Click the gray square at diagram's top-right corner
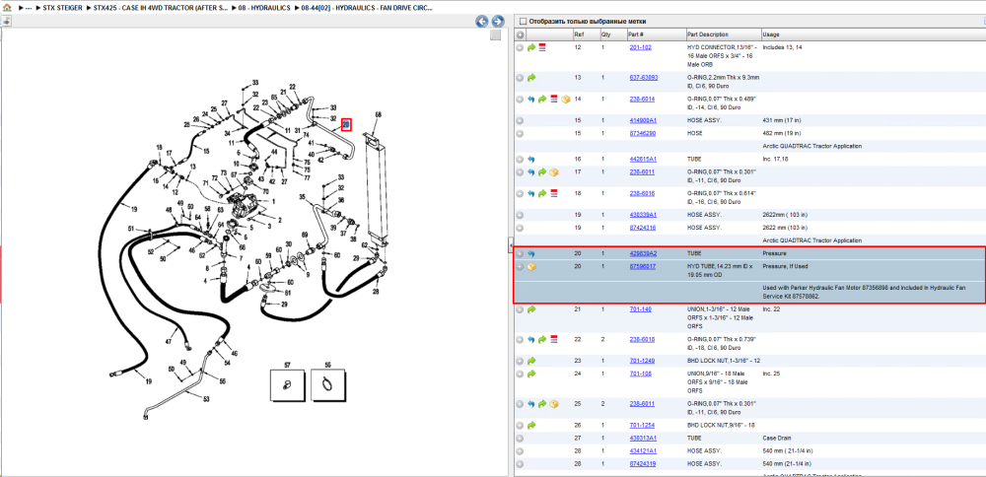The image size is (986, 477). click(496, 34)
